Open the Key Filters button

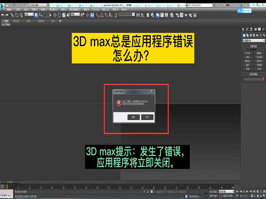(x=228, y=196)
